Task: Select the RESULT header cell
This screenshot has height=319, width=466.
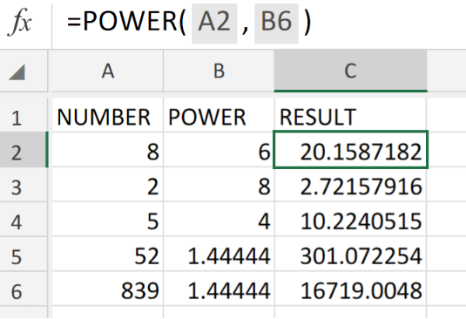Action: click(351, 115)
